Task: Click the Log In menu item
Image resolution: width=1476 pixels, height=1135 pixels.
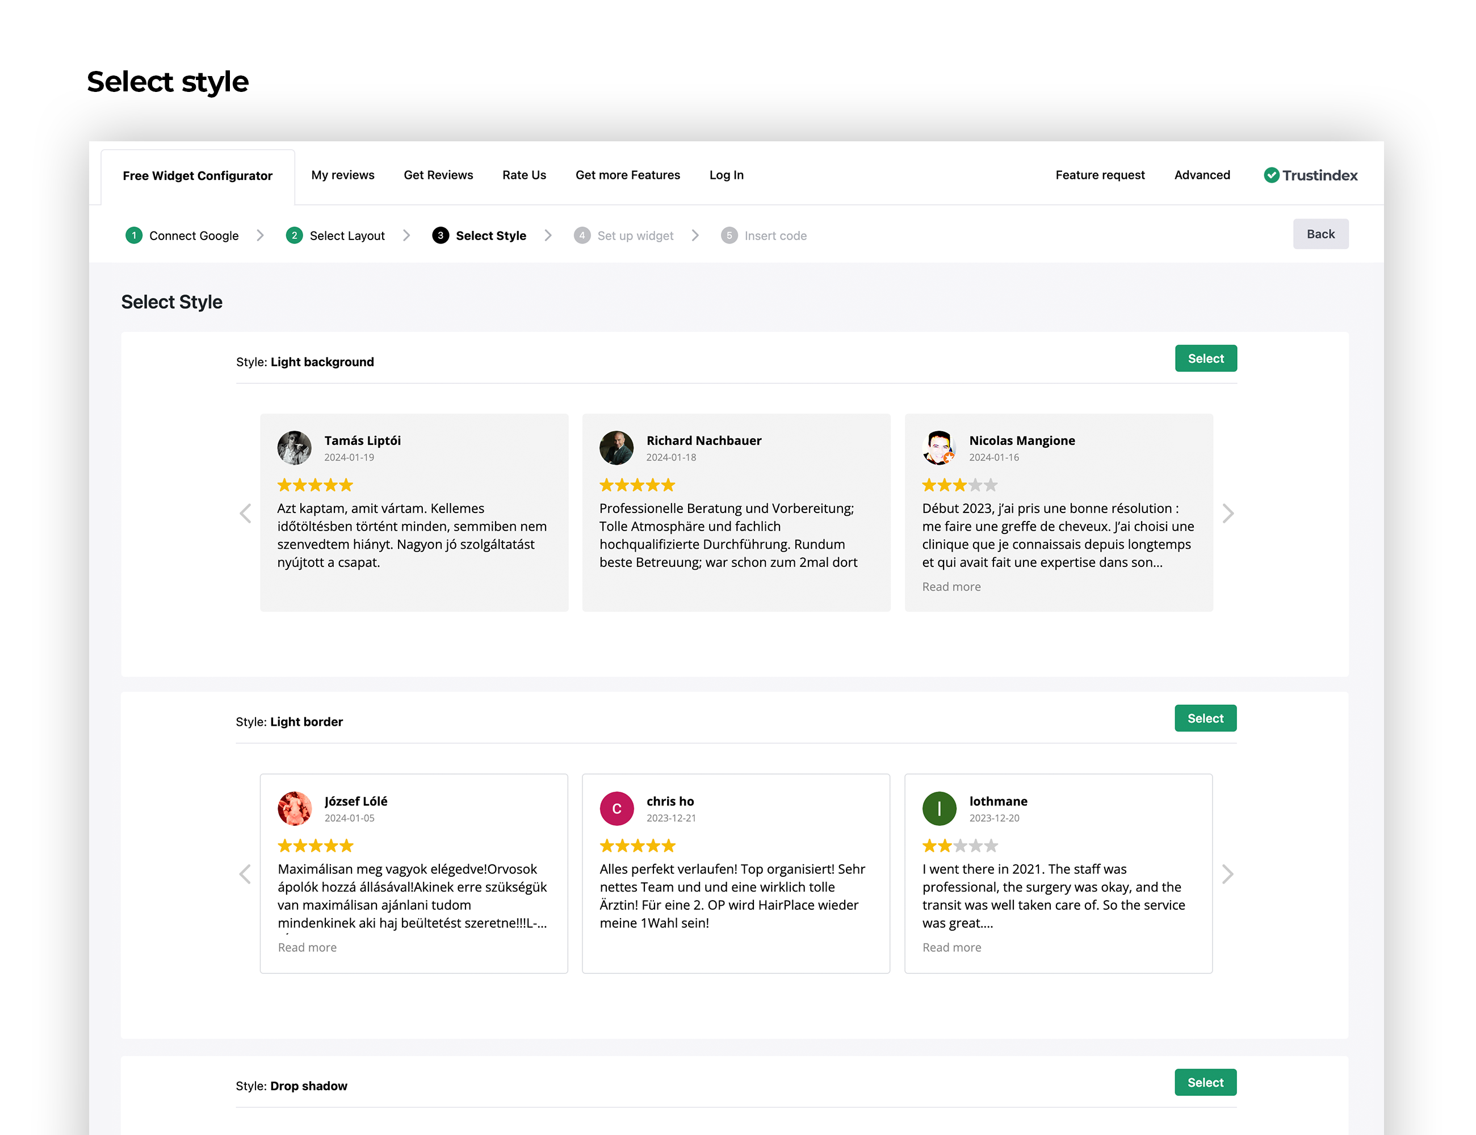Action: coord(726,175)
